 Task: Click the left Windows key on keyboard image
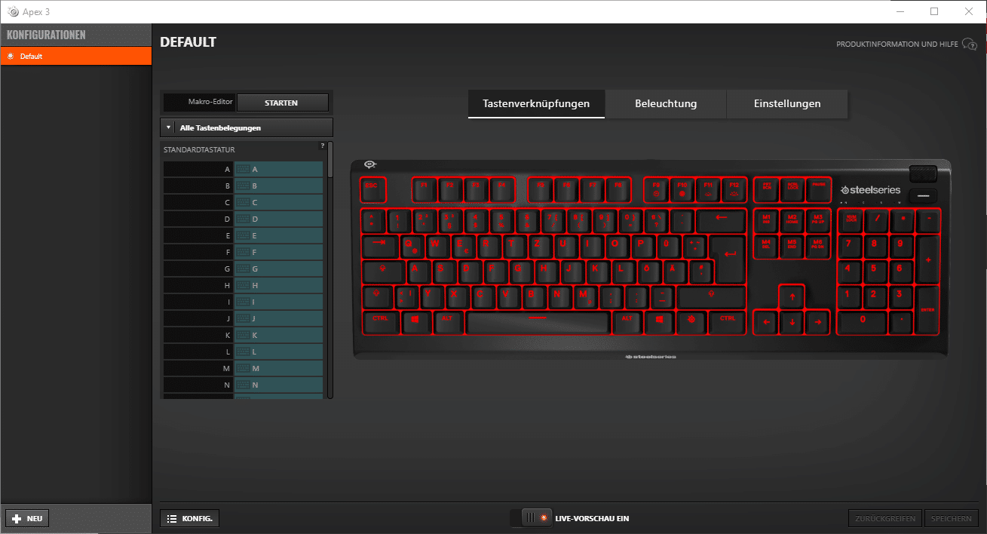tap(415, 321)
